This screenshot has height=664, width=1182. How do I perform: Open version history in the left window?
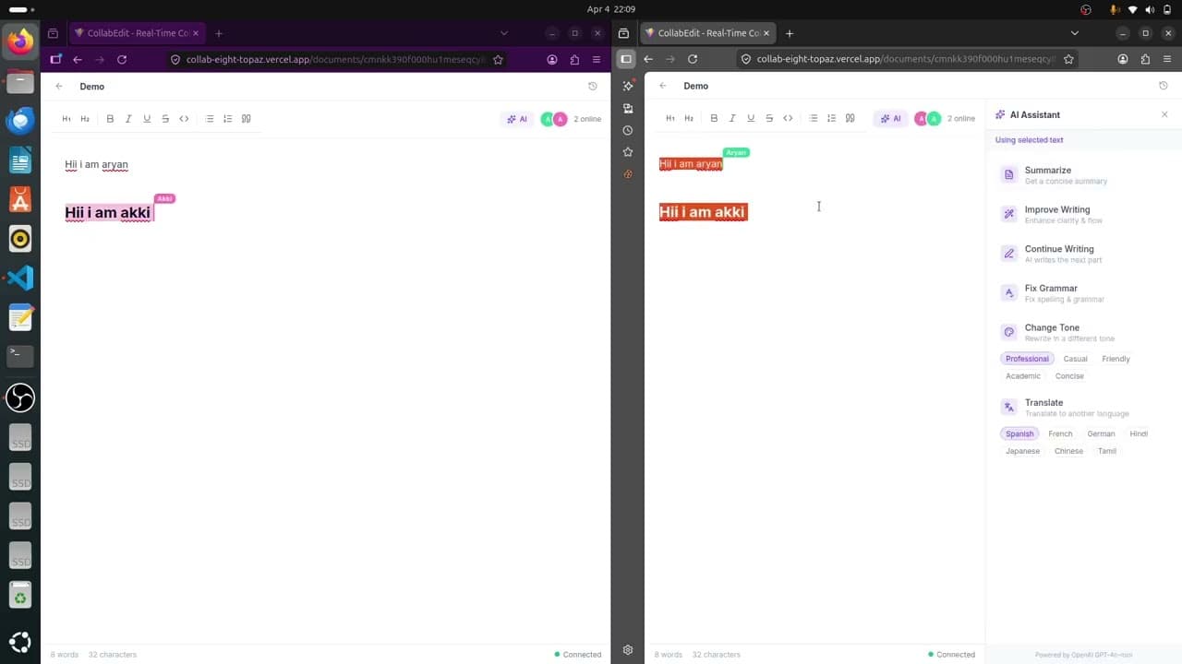tap(593, 87)
